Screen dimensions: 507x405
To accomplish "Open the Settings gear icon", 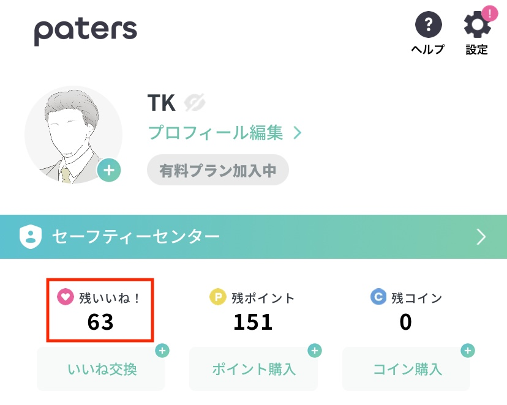I will [x=476, y=26].
